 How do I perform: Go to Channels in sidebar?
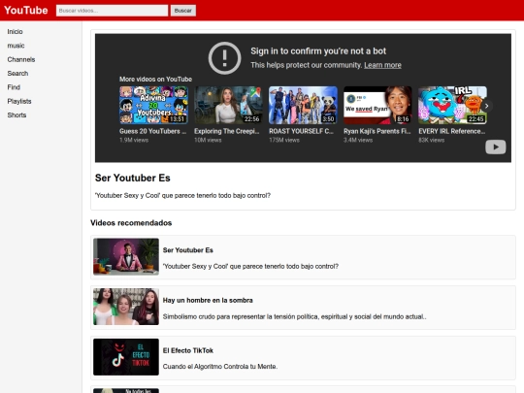(21, 59)
